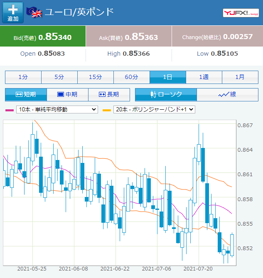The width and height of the screenshot is (263, 278).
Task: Select the 1月 monthly timeframe tab
Action: click(x=240, y=77)
